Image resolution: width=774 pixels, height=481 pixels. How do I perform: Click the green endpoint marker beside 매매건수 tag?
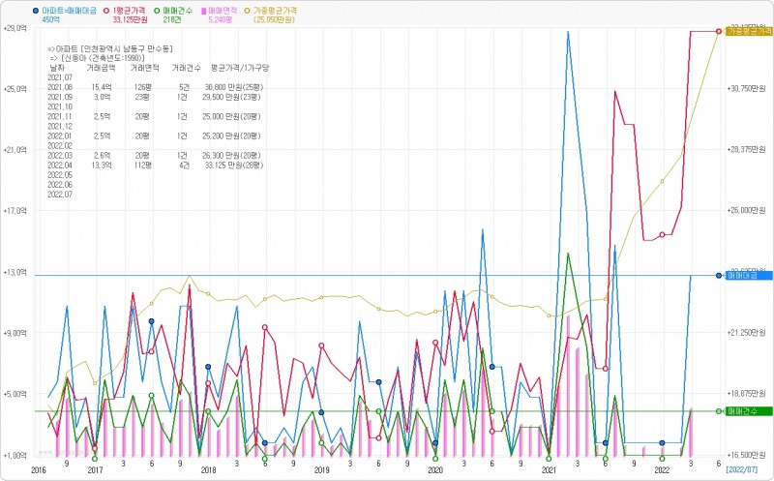pyautogui.click(x=718, y=411)
